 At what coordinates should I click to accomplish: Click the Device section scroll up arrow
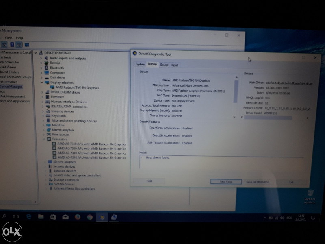click(x=236, y=77)
